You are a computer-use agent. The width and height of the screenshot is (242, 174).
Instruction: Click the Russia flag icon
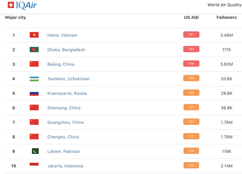(x=34, y=93)
